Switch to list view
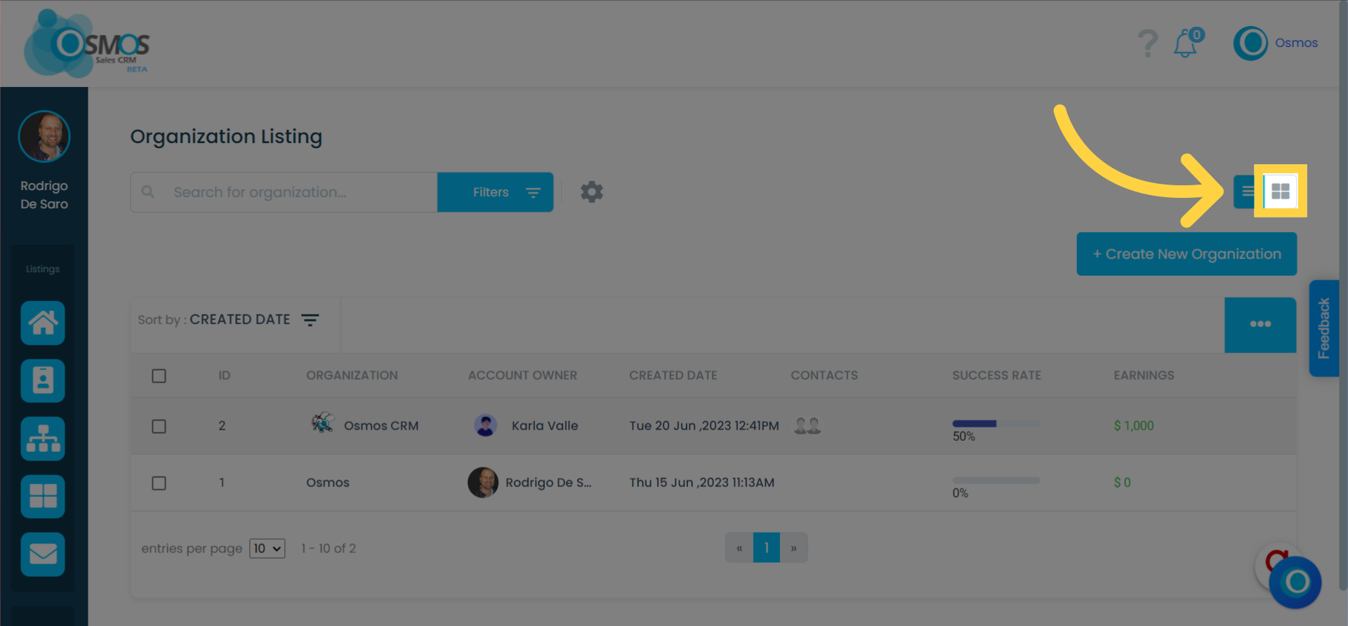 1246,192
